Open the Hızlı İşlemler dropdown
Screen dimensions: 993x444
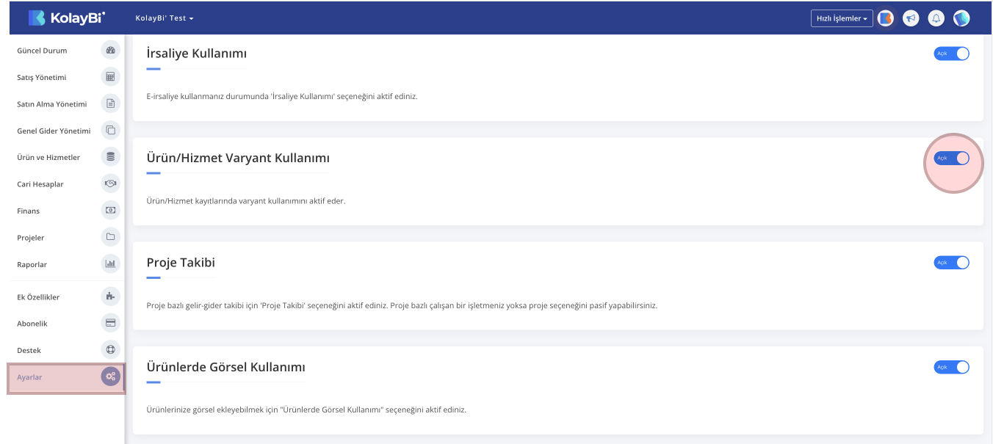coord(842,18)
